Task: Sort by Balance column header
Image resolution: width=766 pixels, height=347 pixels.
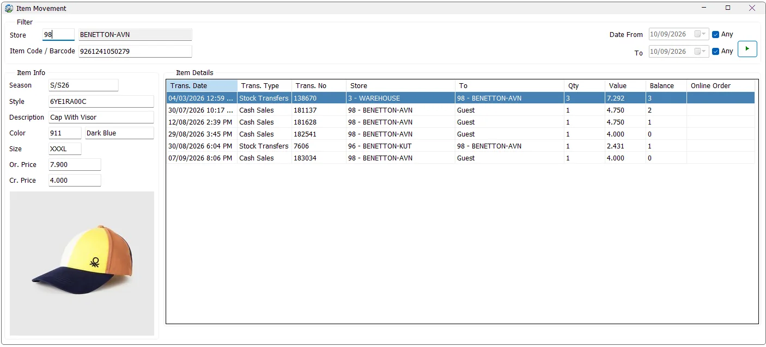Action: 666,86
